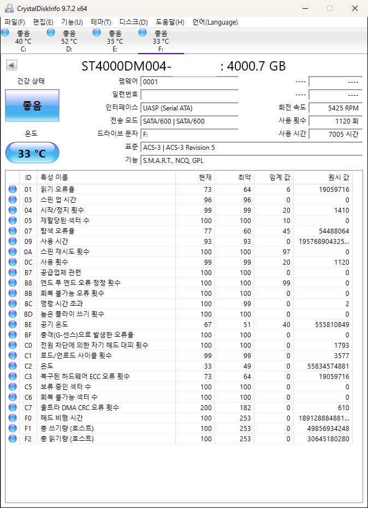Click the ID column header

[x=28, y=178]
